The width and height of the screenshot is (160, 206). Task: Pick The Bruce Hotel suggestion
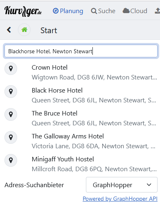pos(81,118)
